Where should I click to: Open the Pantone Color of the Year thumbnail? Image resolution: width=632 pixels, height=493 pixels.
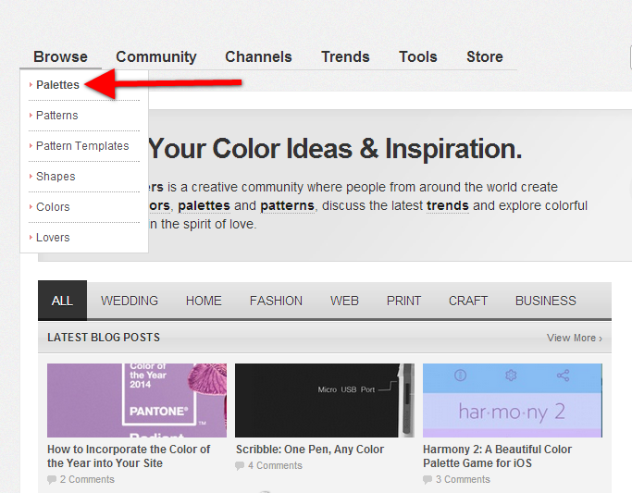pos(137,400)
